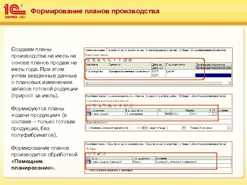
Task: Click right scroll arrow in Конечные планы panel
Action: (x=230, y=83)
